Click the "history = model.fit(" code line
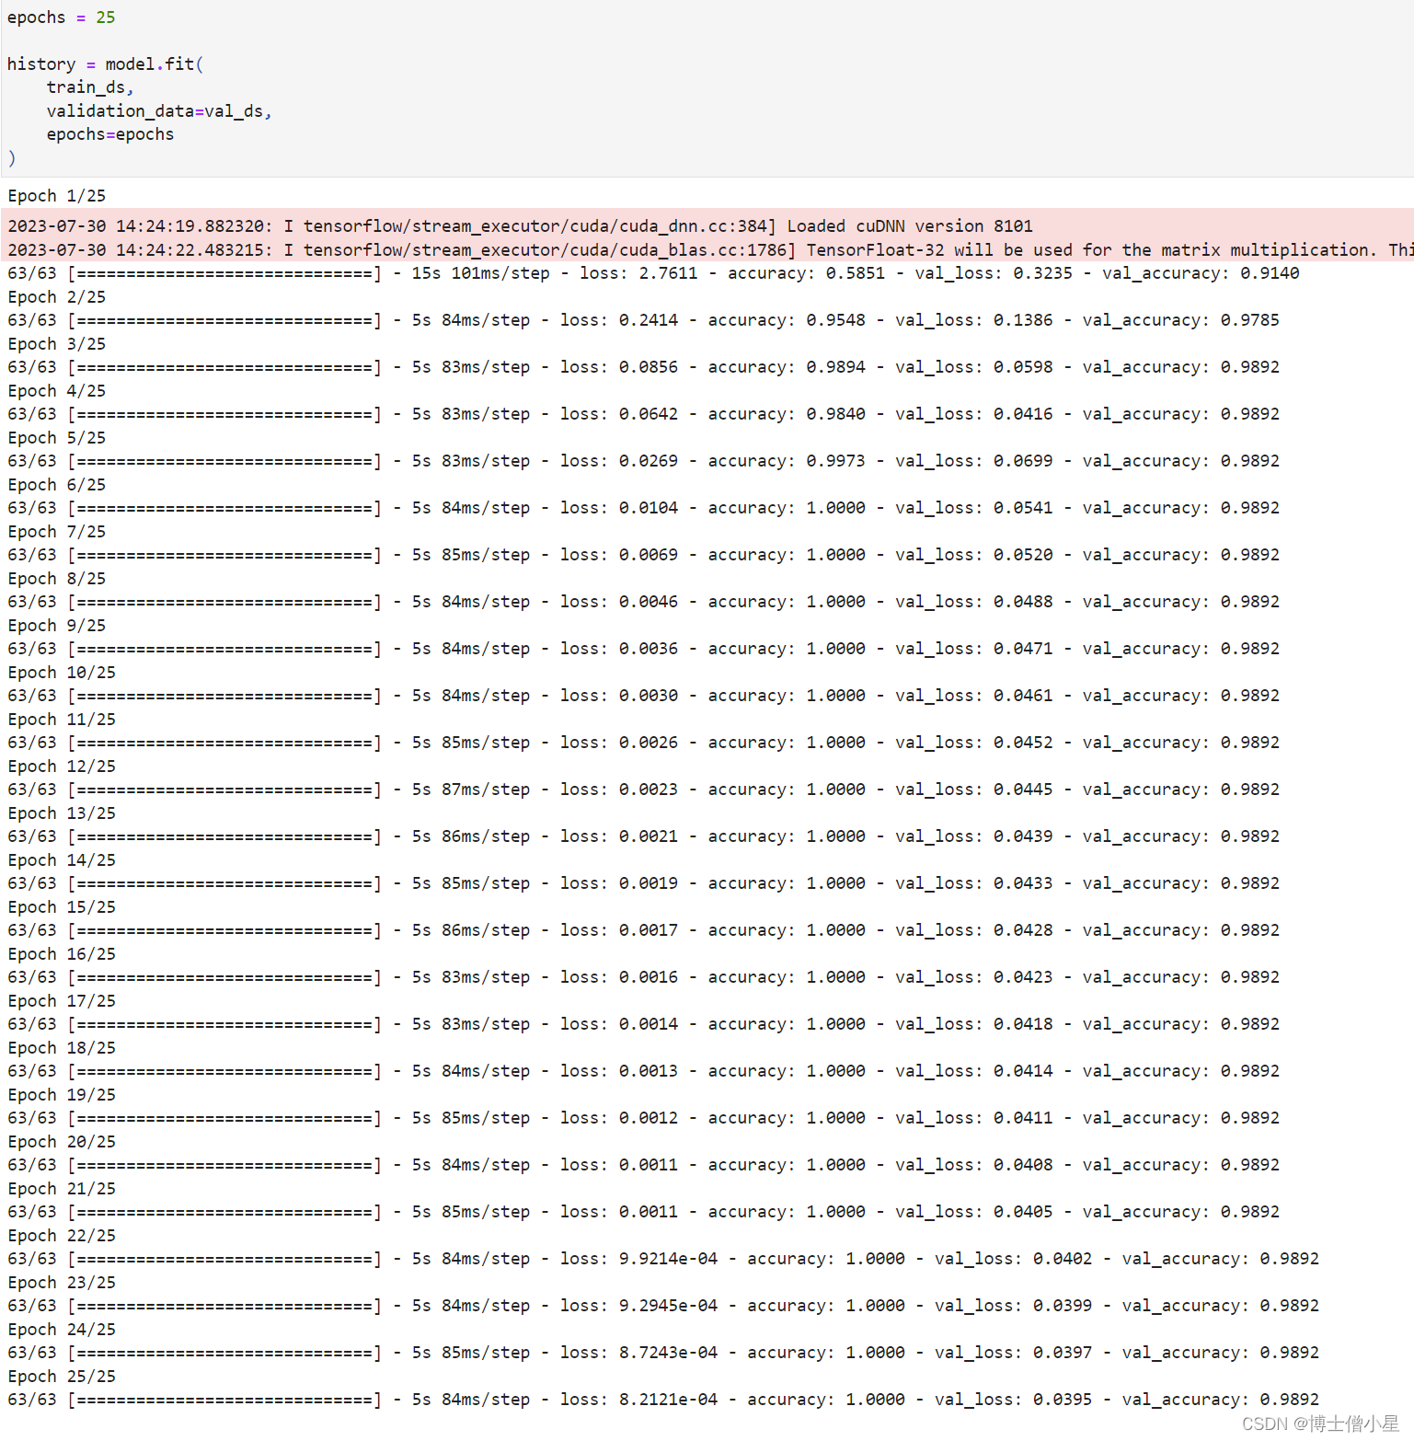1414x1441 pixels. click(105, 64)
